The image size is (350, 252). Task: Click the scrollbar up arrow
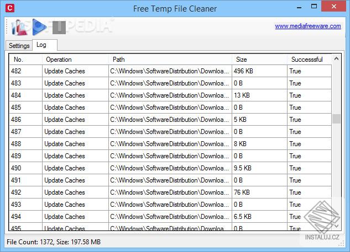(336, 59)
